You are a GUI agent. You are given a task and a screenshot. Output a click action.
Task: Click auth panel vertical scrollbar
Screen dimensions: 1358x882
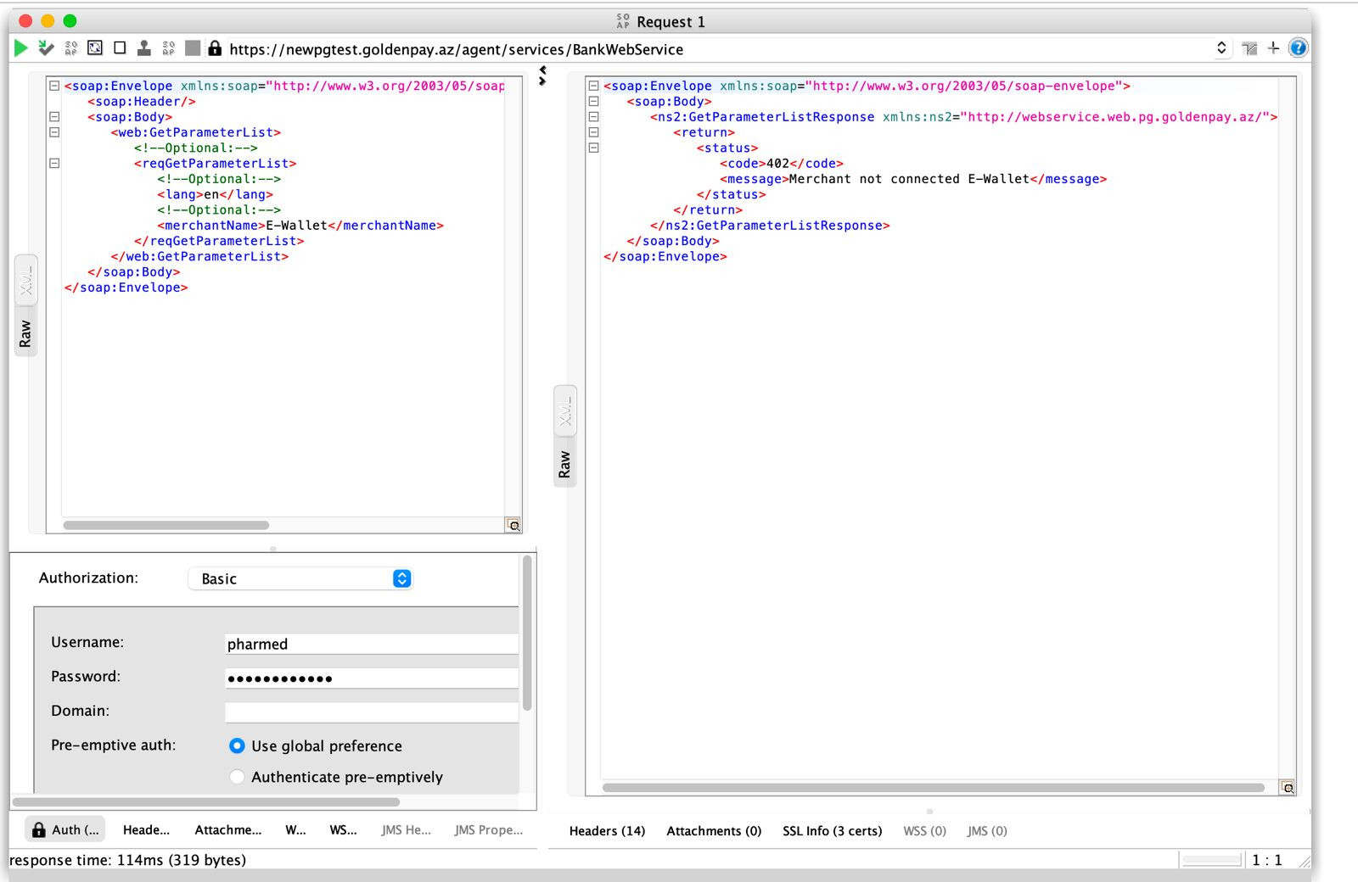tap(527, 634)
